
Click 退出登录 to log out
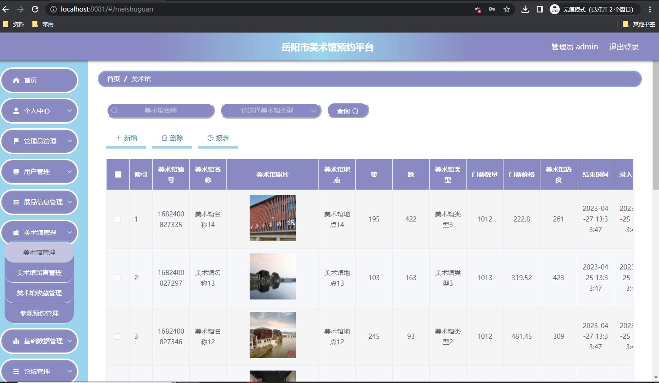[x=624, y=47]
